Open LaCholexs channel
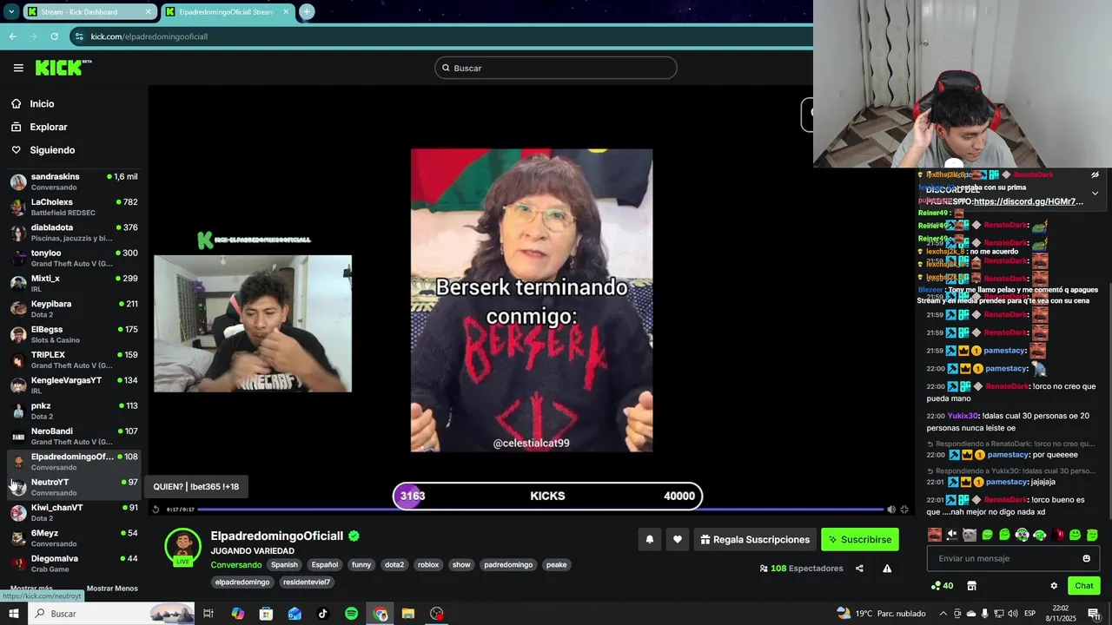The width and height of the screenshot is (1112, 625). pos(74,207)
